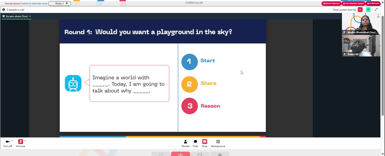Screen dimensions: 385x156
Task: Click switch to alternate room link
Action: 34,4
